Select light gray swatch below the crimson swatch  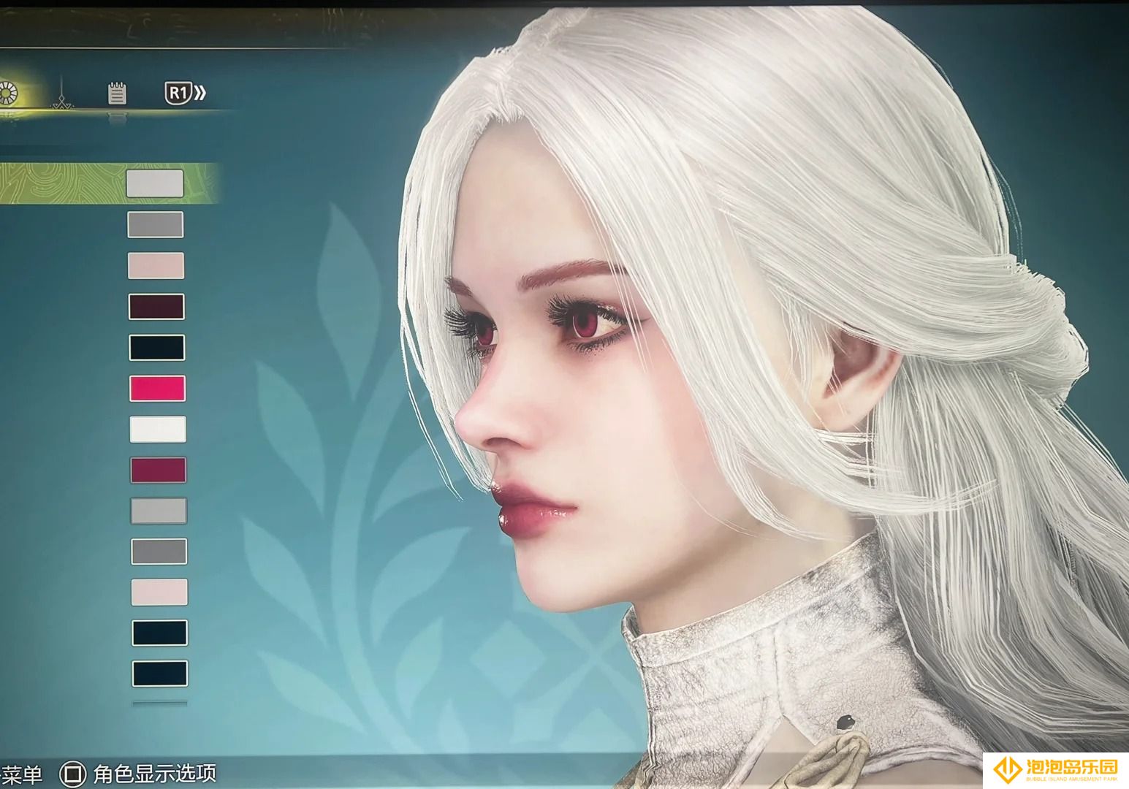point(159,511)
